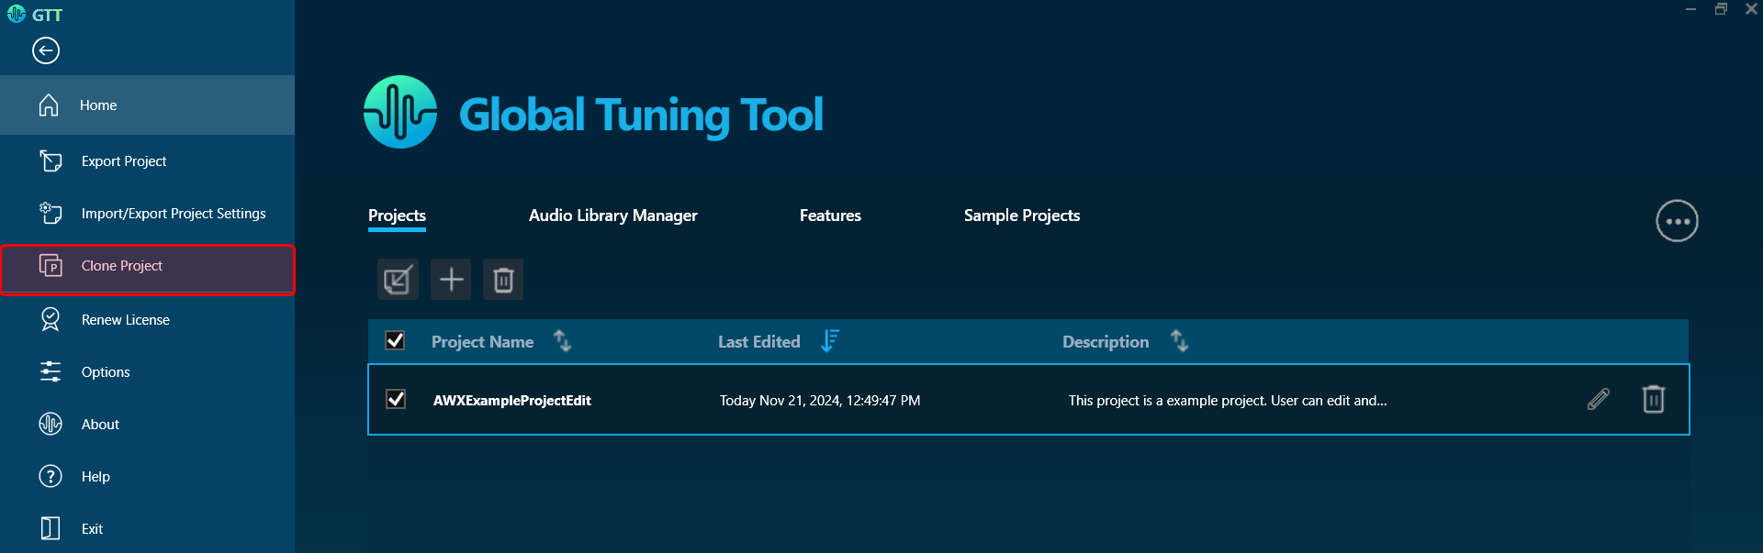This screenshot has width=1763, height=553.
Task: Open the Features tab
Action: point(830,216)
